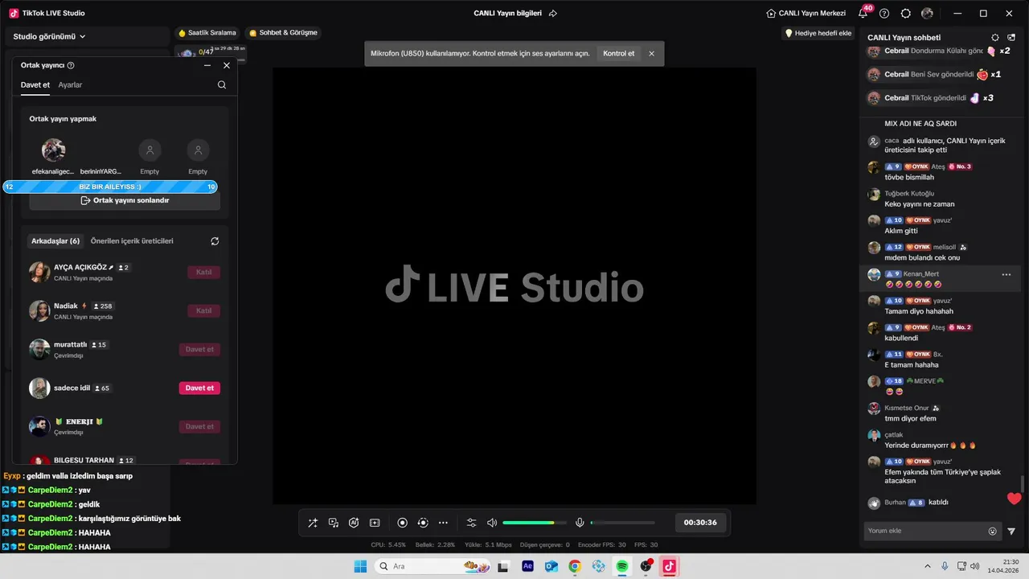Open CANLI Yayın Merkezi
This screenshot has height=579, width=1029.
pyautogui.click(x=806, y=14)
